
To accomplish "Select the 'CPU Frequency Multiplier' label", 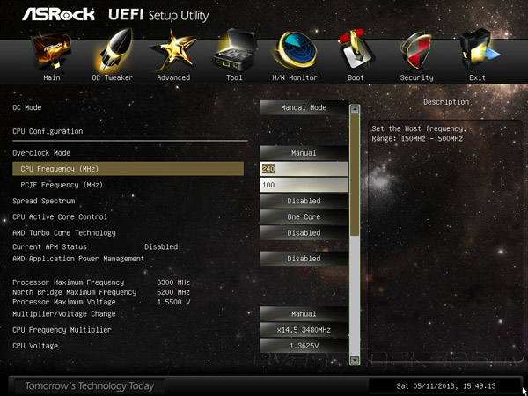I will 62,330.
